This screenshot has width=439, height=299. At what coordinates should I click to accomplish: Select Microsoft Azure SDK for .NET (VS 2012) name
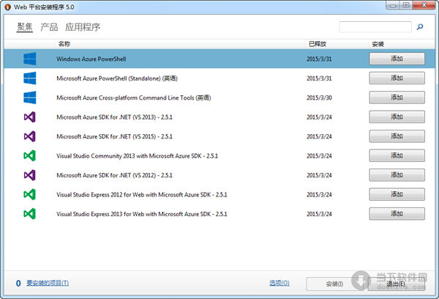point(115,175)
